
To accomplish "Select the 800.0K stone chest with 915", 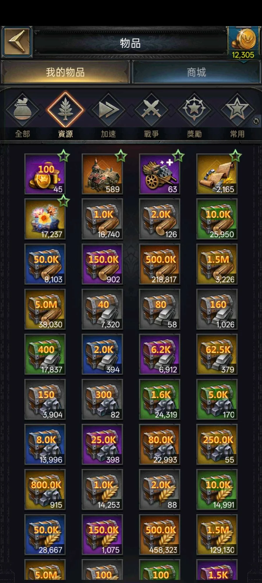I will (x=45, y=490).
